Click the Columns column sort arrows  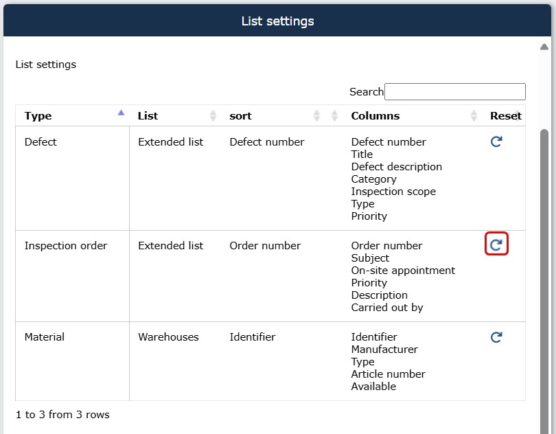(x=474, y=116)
